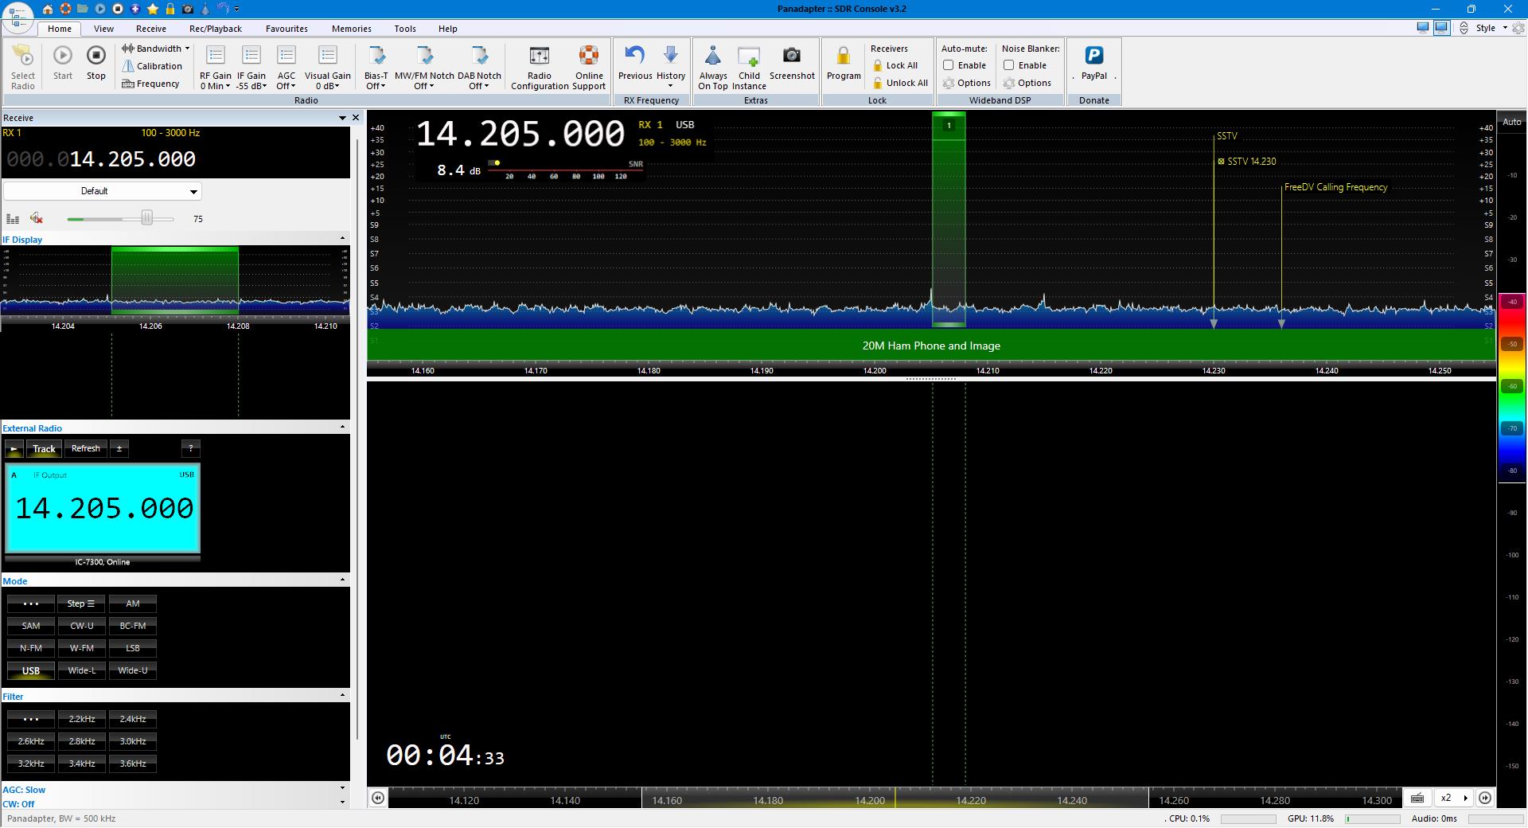Switch to the Rec/Playback tab
Screen dimensions: 1528x828
pos(215,29)
